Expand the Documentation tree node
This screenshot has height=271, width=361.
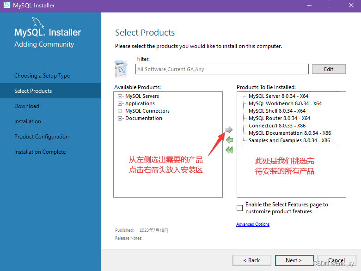(120, 118)
